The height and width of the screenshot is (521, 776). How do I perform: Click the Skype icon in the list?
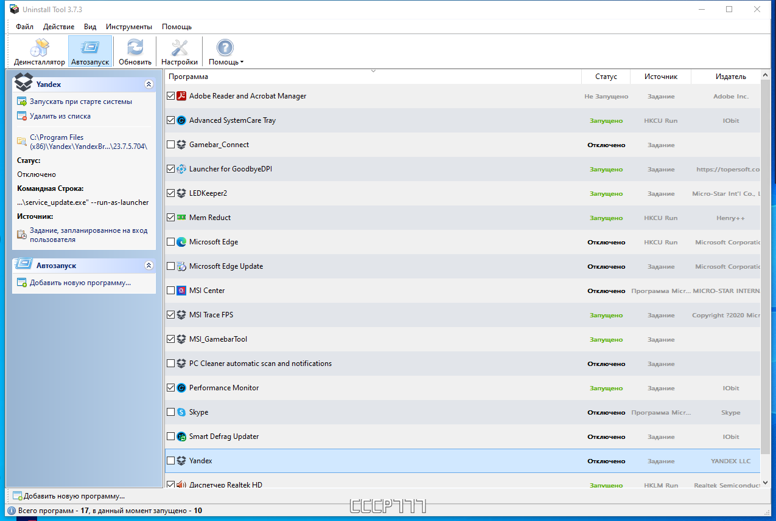(x=181, y=412)
